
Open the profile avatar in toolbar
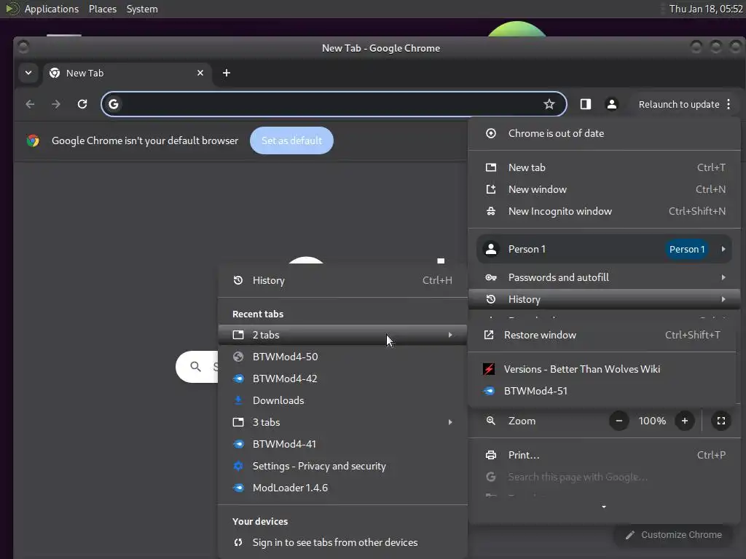tap(612, 104)
